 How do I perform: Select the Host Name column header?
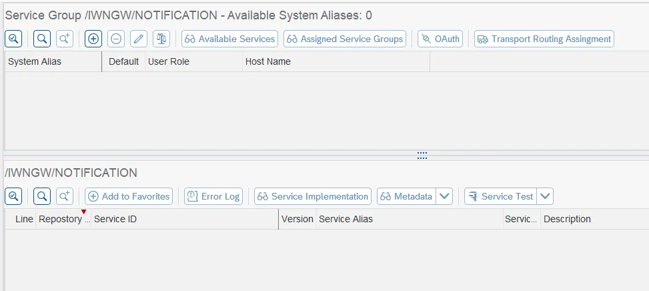336,61
